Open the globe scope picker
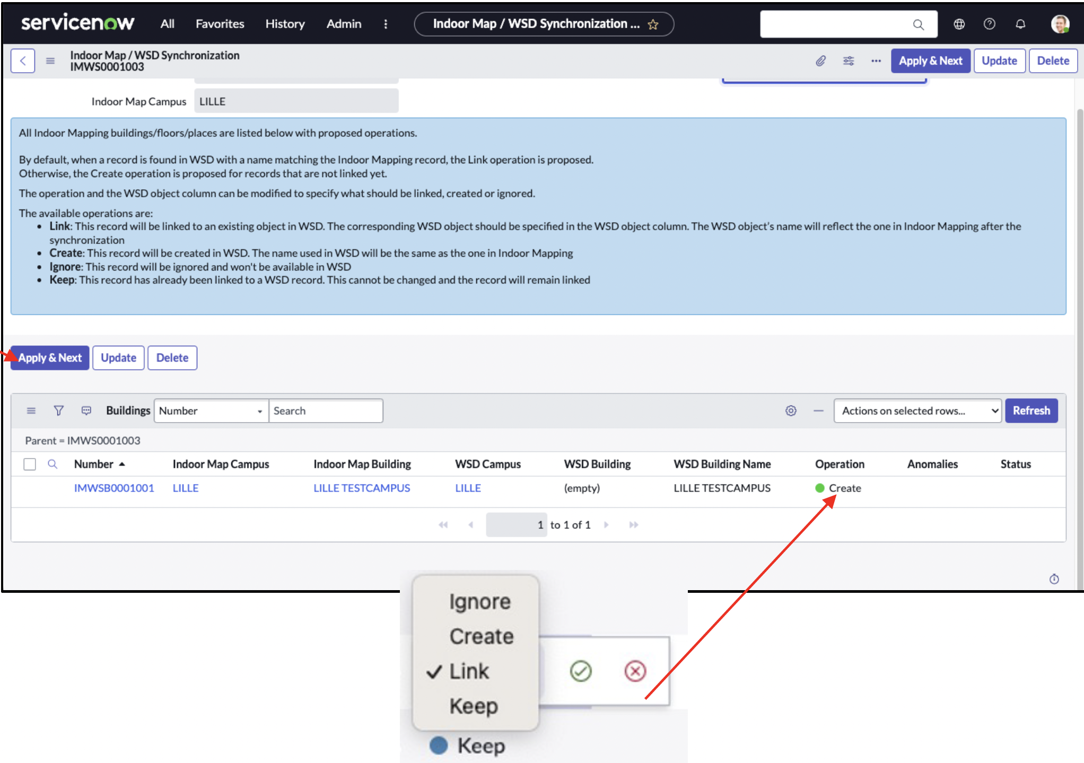 (x=959, y=24)
